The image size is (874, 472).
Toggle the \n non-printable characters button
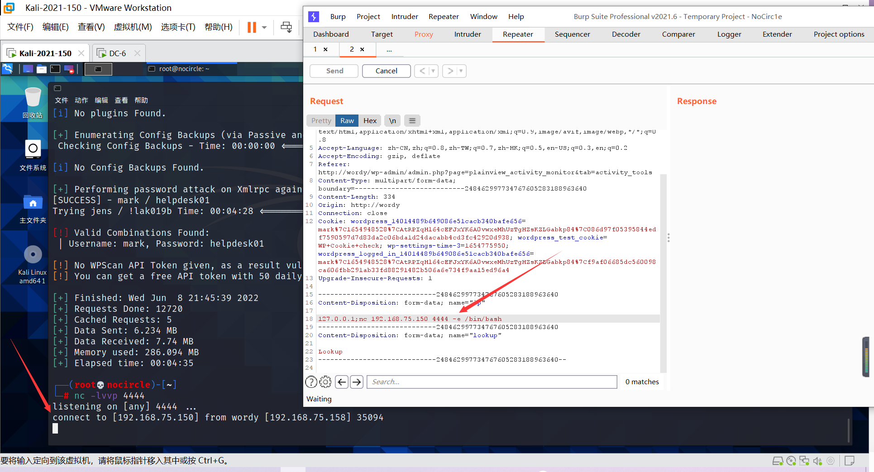[x=392, y=121]
